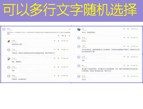The image size is (143, 109).
Task: Click thumbs-up with count under the top post
Action: pyautogui.click(x=63, y=36)
